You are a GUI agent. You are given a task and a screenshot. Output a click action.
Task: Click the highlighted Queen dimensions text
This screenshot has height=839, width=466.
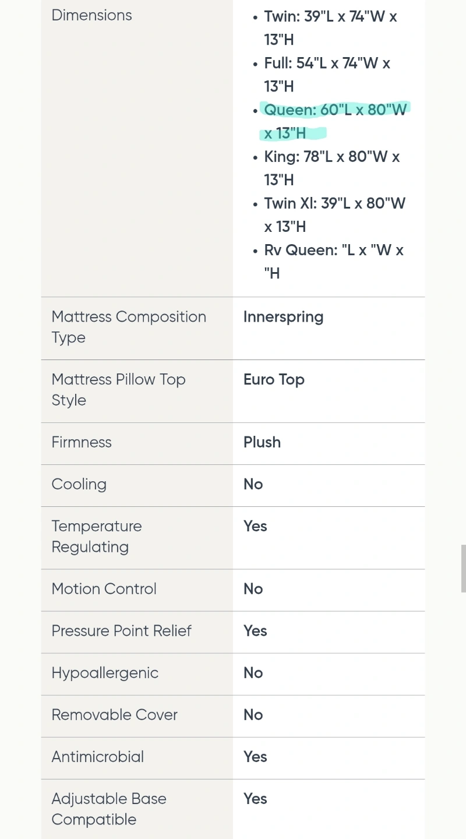click(335, 121)
